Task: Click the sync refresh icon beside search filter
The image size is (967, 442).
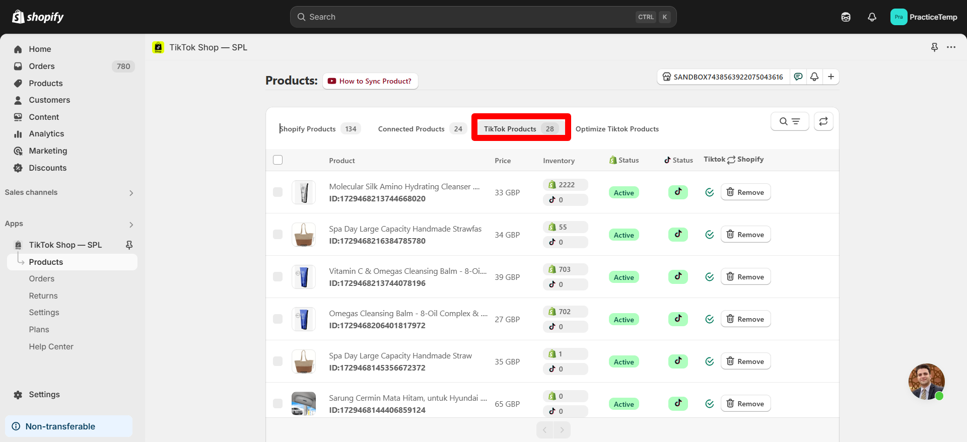Action: click(823, 121)
